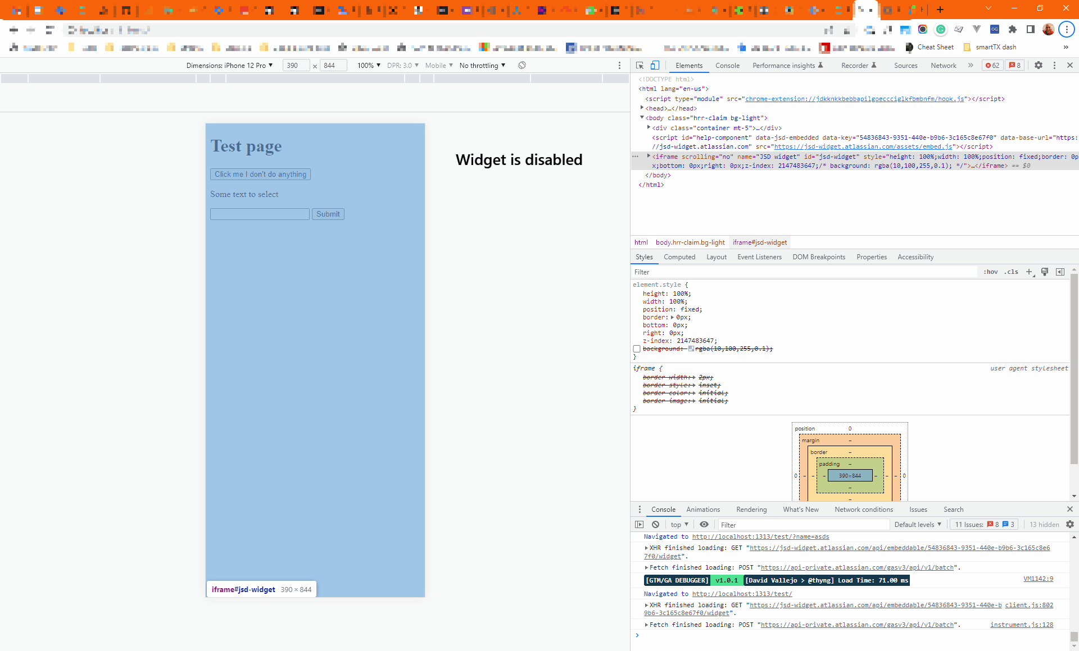This screenshot has width=1079, height=651.
Task: Show more DevTools tabs chevron
Action: tap(971, 66)
